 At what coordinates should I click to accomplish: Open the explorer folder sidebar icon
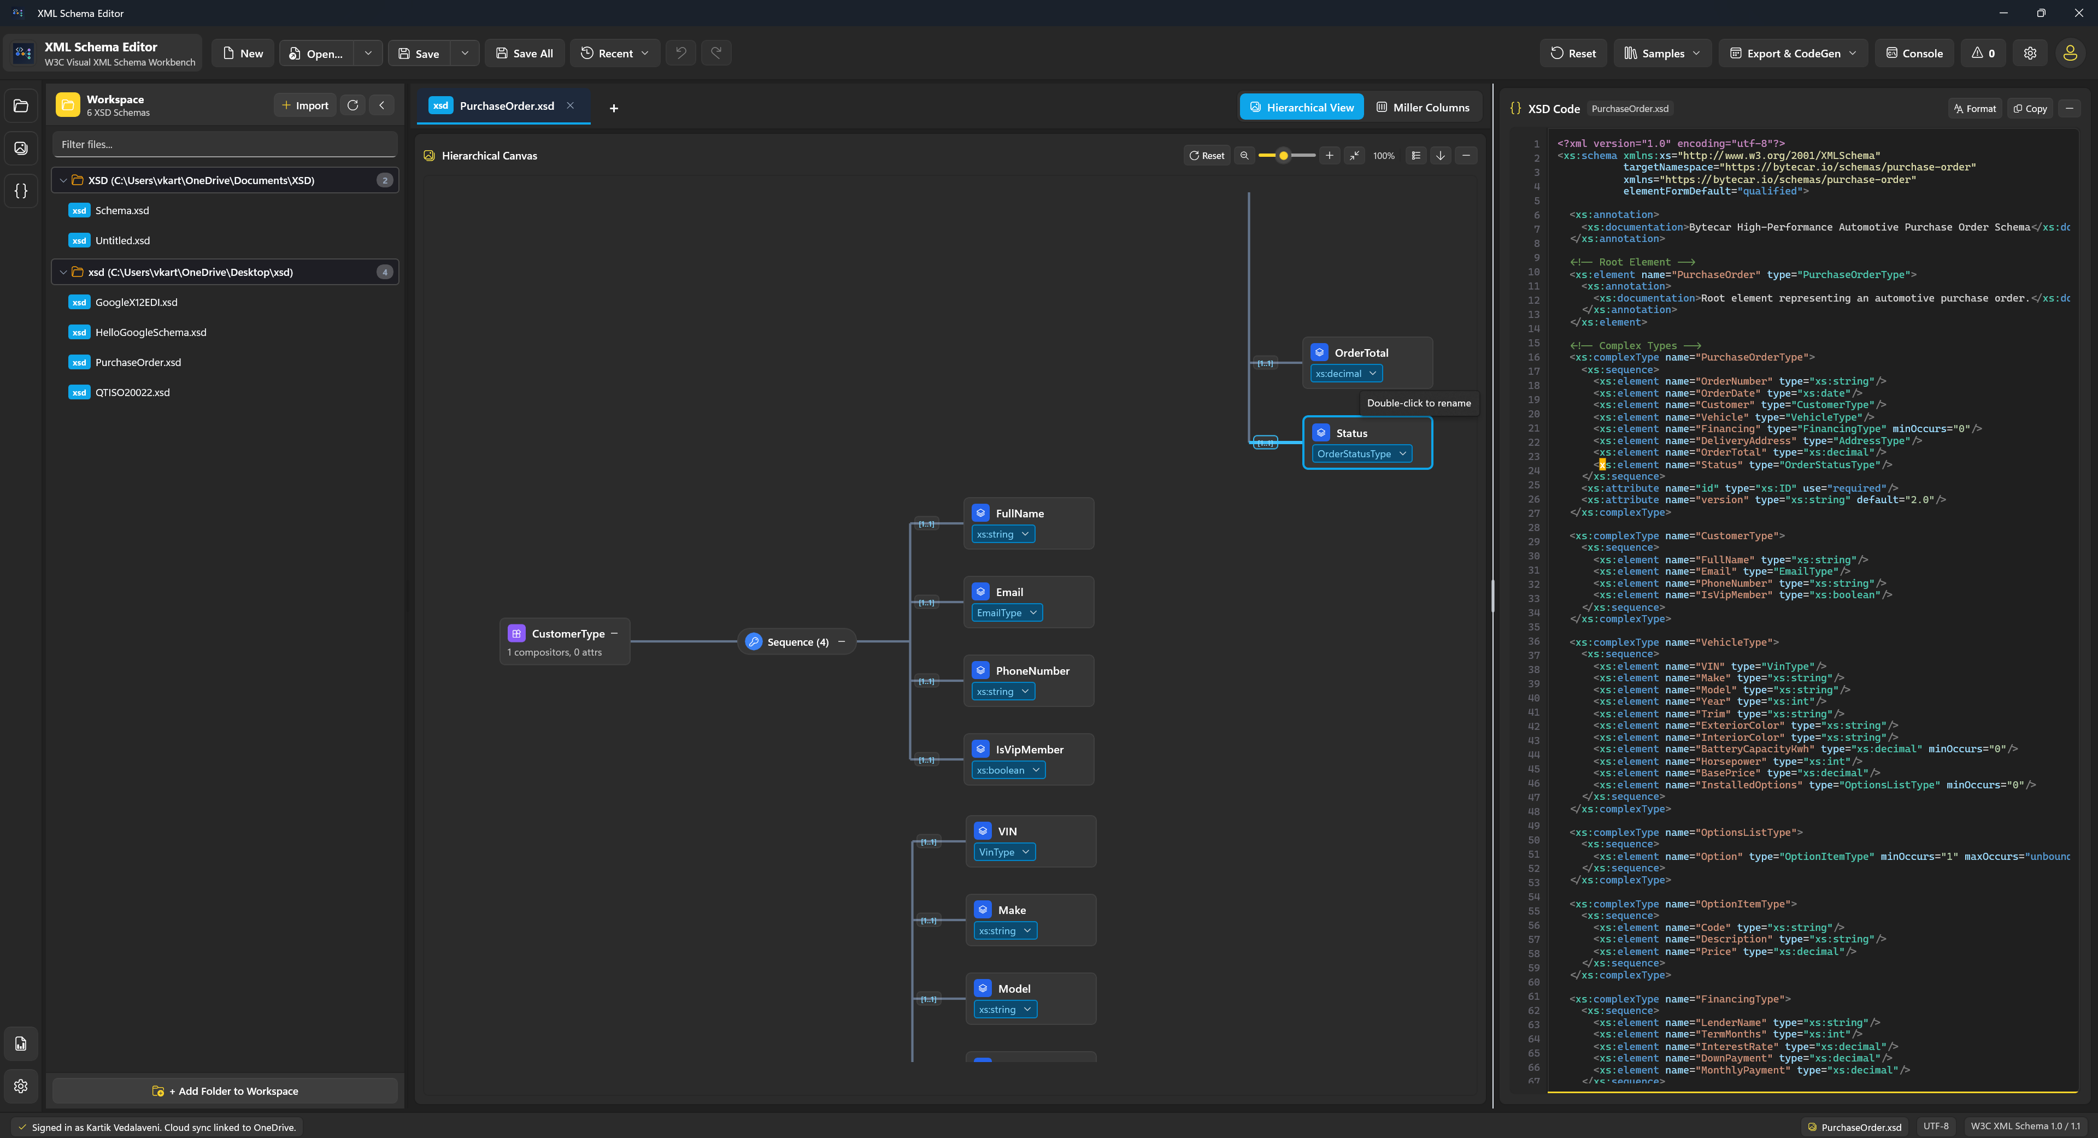tap(21, 107)
